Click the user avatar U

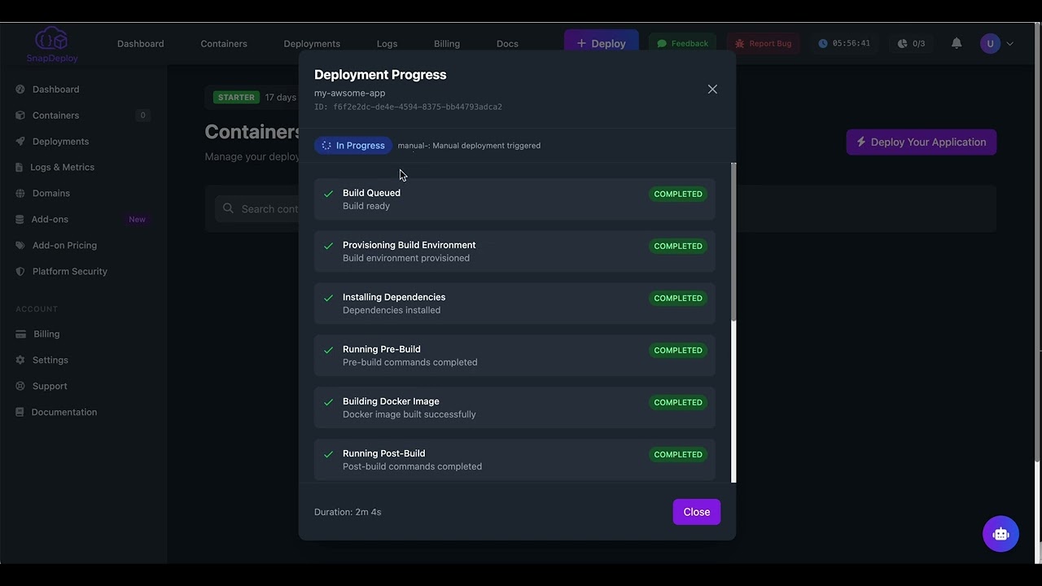point(990,44)
